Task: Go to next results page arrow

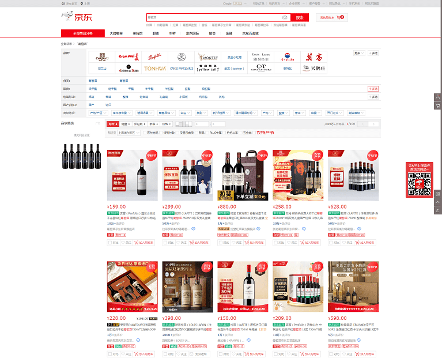Action: pyautogui.click(x=373, y=124)
